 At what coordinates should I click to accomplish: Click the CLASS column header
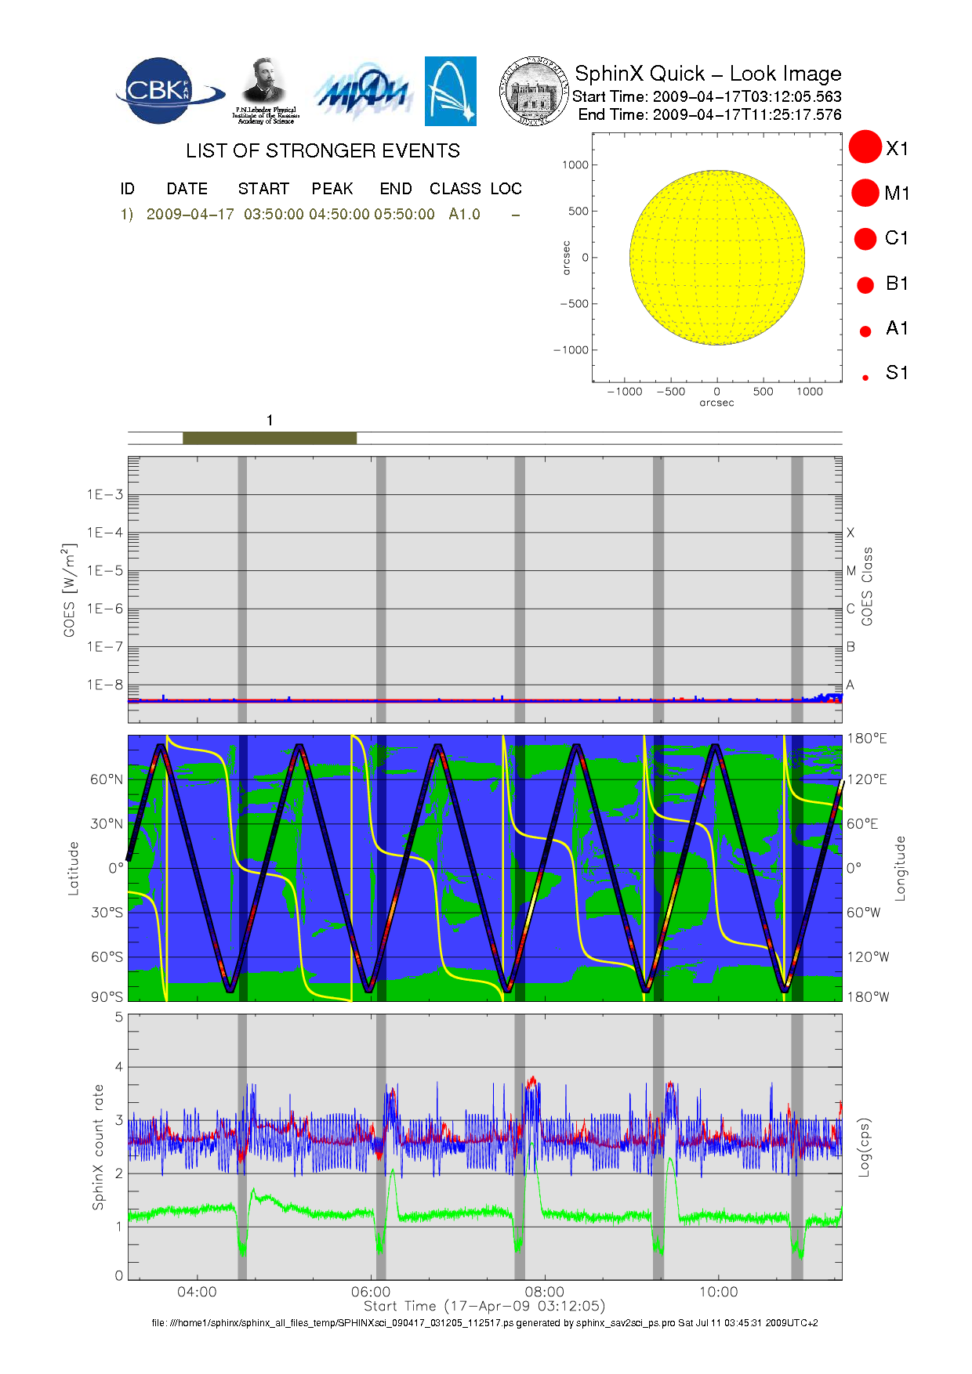point(455,189)
